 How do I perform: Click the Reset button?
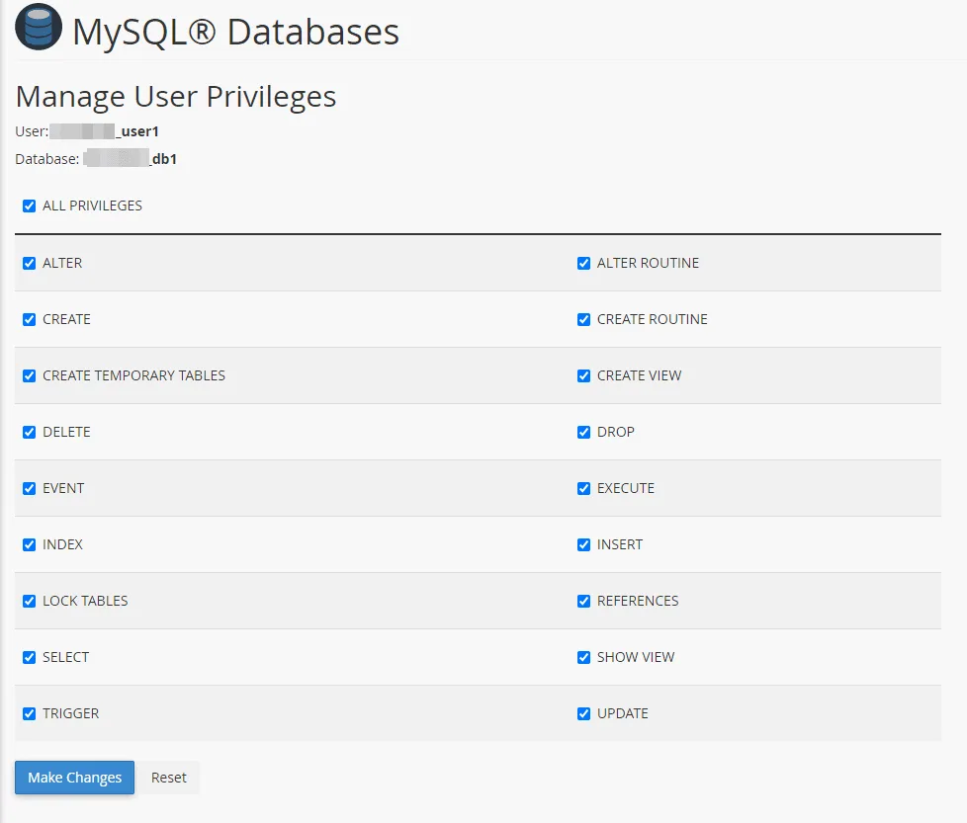(168, 778)
